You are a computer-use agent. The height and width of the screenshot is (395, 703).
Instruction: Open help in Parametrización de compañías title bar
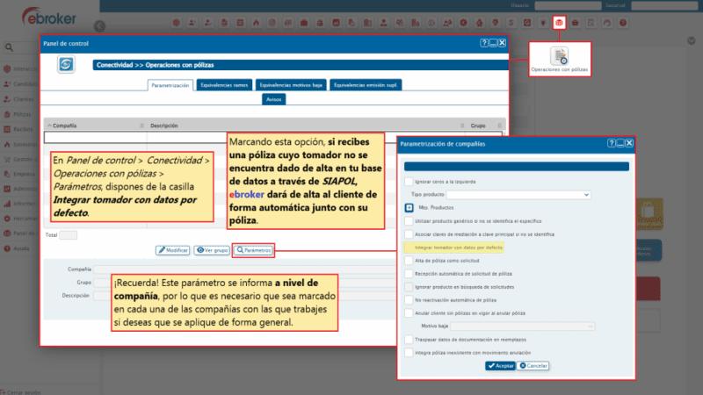tap(612, 143)
